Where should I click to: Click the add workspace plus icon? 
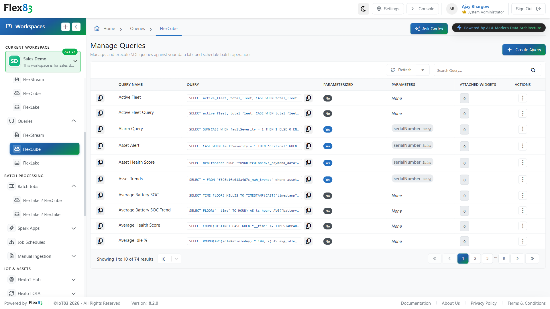tap(66, 27)
